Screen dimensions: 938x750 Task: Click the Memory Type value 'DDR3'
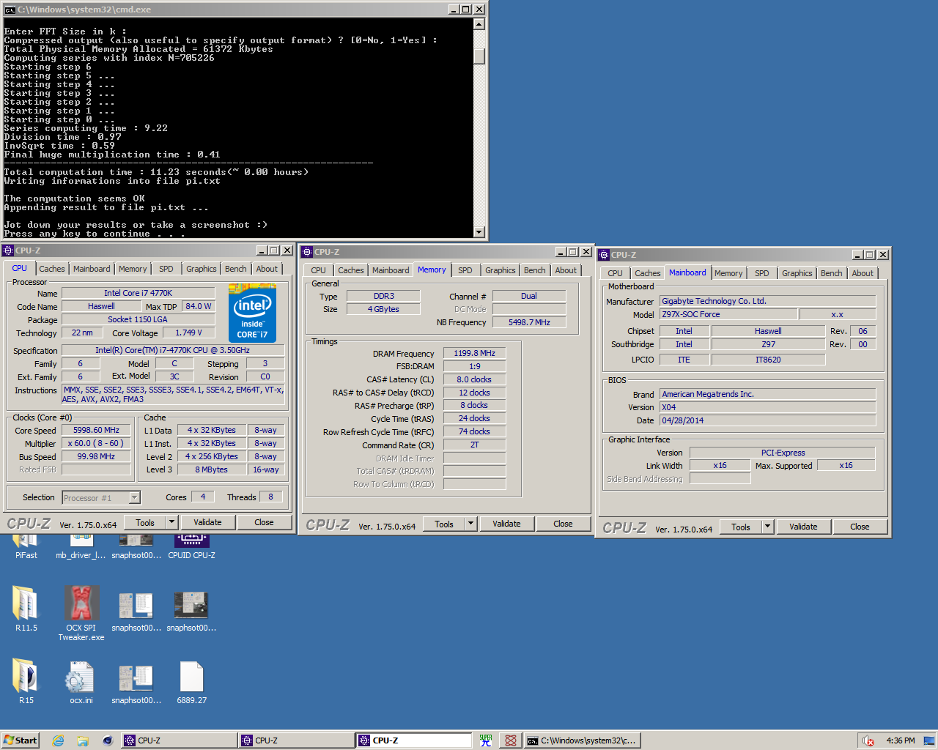(383, 296)
